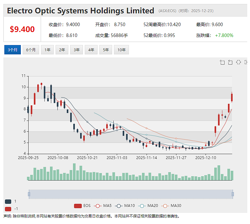The height and width of the screenshot is (224, 250).
Task: Click the 2025-11-03 axis date label
Action: tap(117, 158)
